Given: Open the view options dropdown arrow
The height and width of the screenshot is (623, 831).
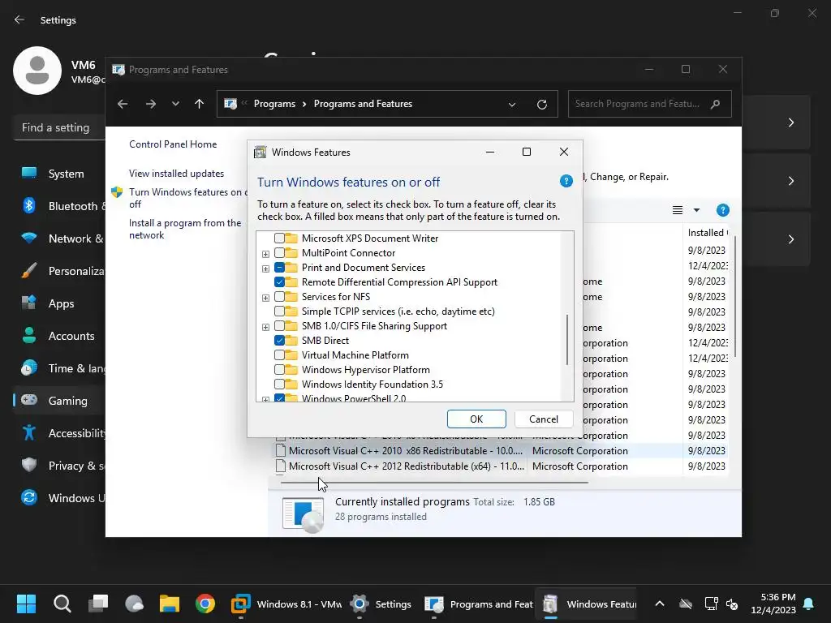Looking at the screenshot, I should click(x=696, y=210).
